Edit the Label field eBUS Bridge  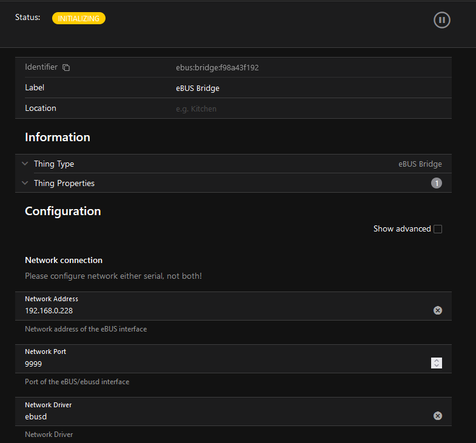(198, 88)
